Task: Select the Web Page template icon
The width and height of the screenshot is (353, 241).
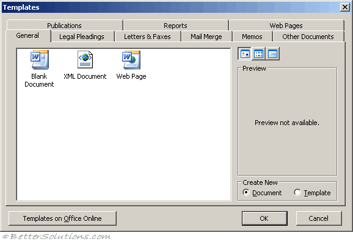Action: pyautogui.click(x=131, y=60)
